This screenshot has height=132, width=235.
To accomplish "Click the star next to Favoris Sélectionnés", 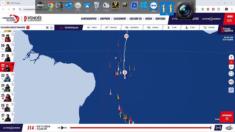I will click(x=51, y=28).
